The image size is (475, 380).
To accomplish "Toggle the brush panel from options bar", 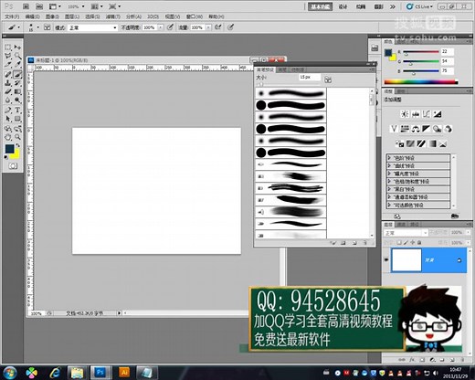I will click(47, 27).
